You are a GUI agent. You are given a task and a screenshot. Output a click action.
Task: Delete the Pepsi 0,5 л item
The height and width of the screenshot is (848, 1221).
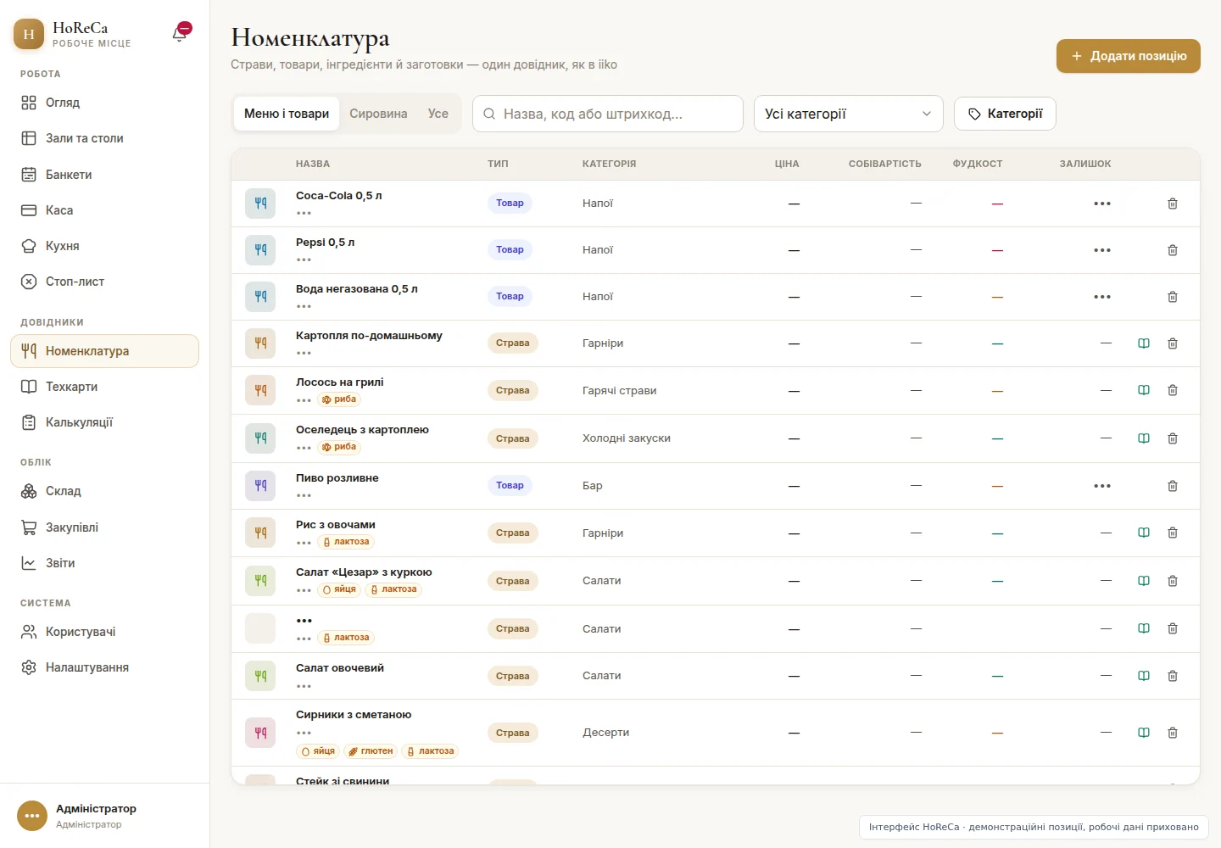point(1173,250)
